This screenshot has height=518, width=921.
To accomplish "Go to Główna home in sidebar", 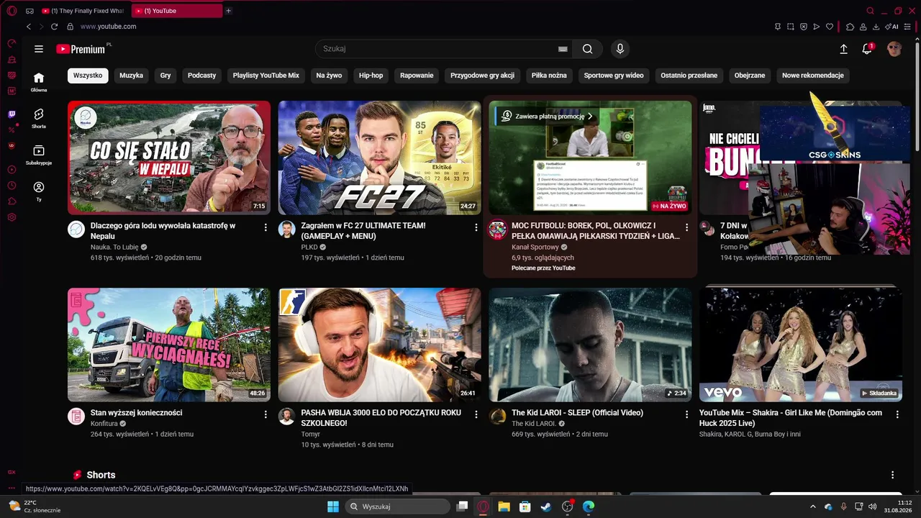I will click(x=39, y=82).
